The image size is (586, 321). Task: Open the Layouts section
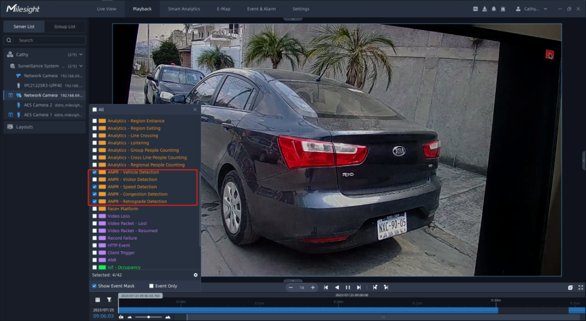(44, 127)
